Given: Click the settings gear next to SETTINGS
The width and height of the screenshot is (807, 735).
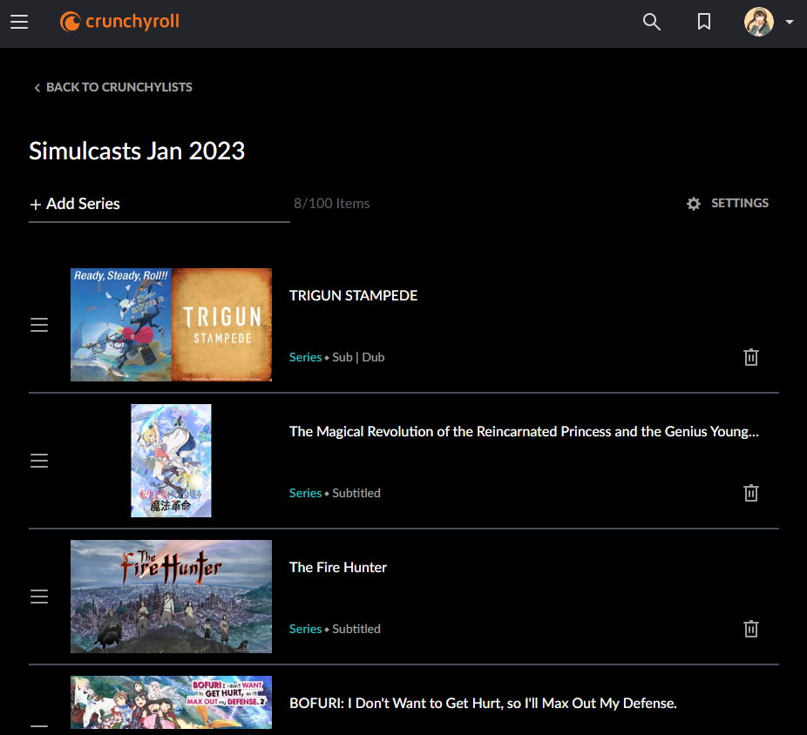Looking at the screenshot, I should click(x=693, y=203).
